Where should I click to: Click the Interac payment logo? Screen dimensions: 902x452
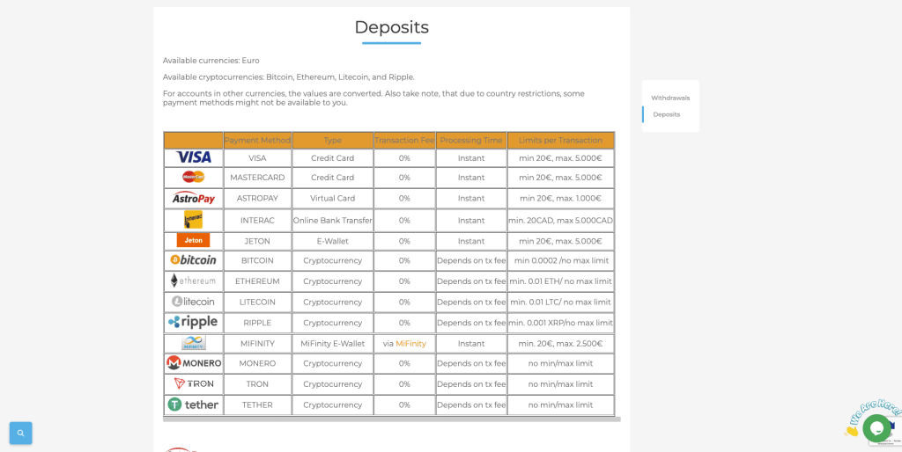coord(193,220)
